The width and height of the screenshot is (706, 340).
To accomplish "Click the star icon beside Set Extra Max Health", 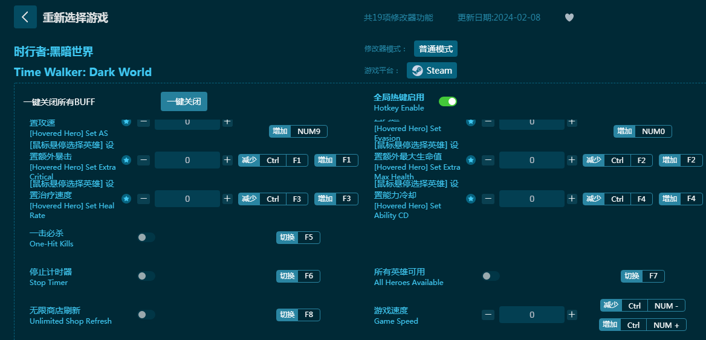I will [471, 160].
